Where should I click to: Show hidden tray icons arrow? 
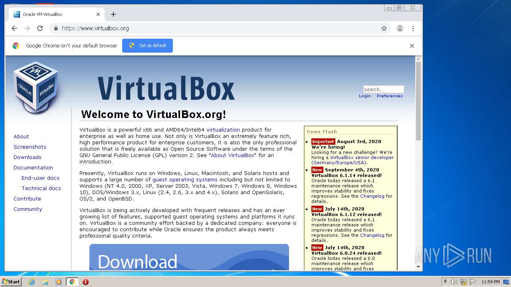(445, 282)
